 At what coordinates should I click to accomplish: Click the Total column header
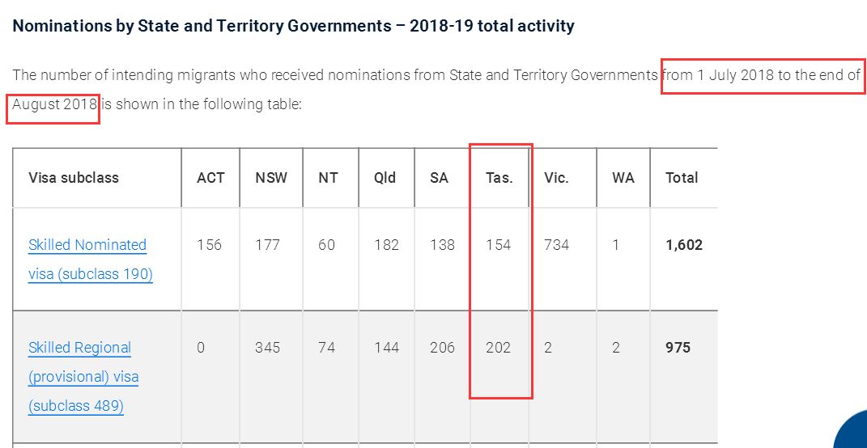point(682,178)
